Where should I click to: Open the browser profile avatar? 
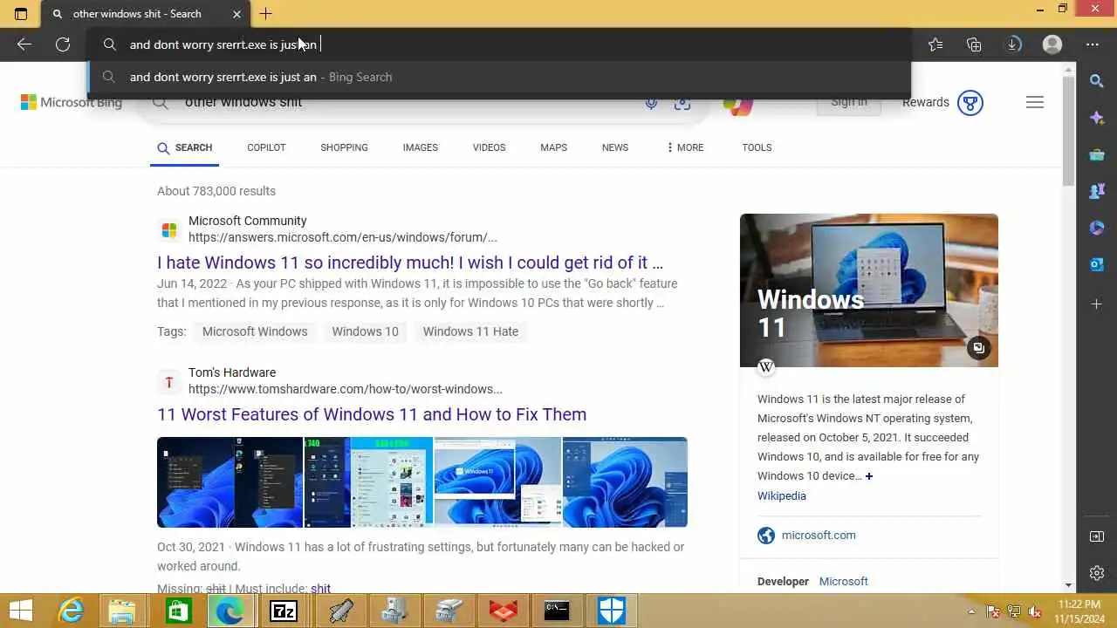coord(1052,44)
